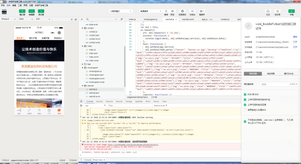Open the Default levels dropdown
The image size is (301, 164).
click(161, 106)
